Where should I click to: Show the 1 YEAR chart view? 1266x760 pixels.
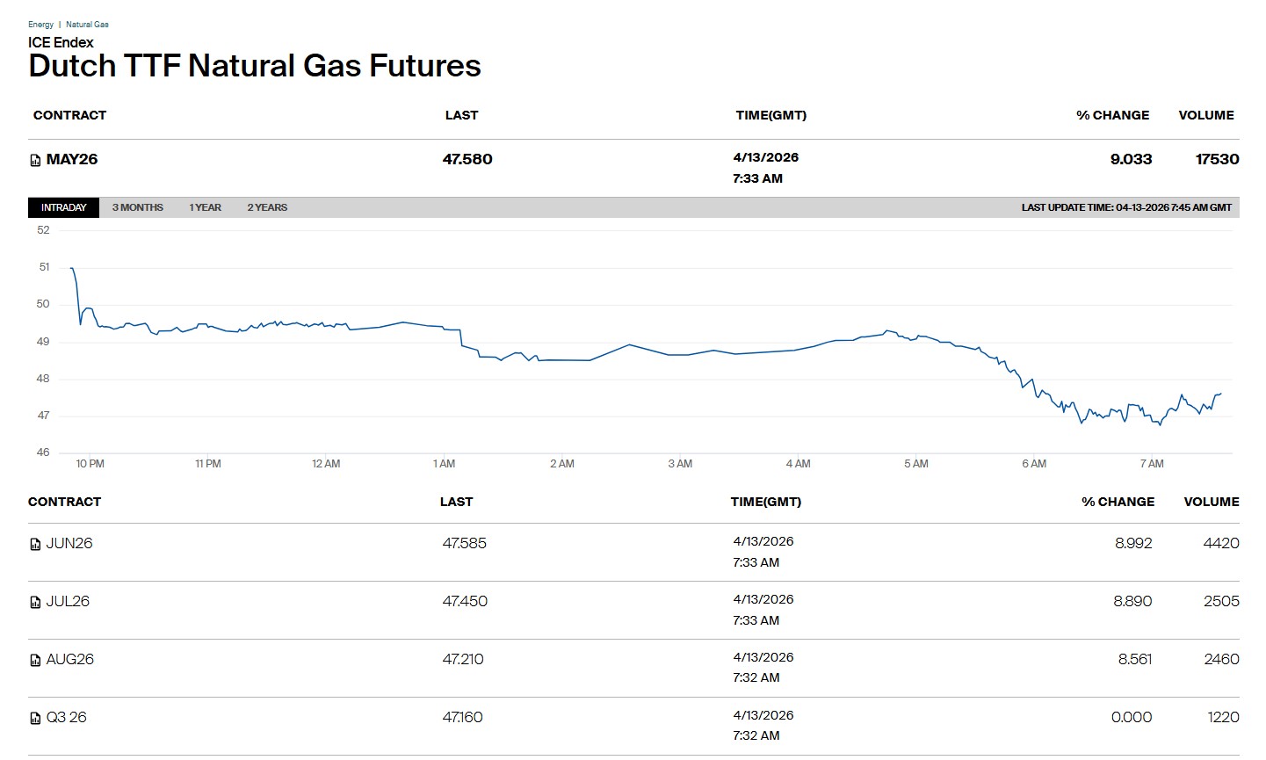205,207
